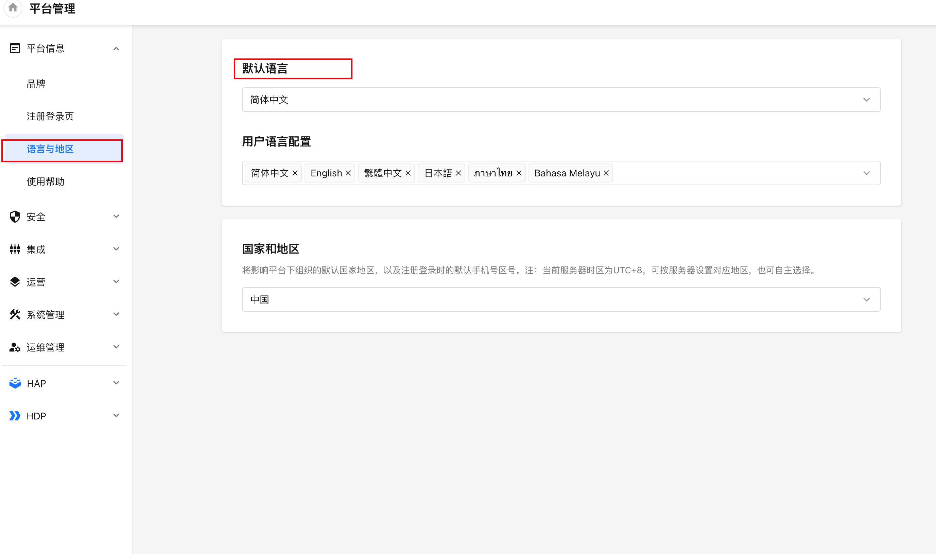This screenshot has height=554, width=936.
Task: Open the 使用帮助 menu item
Action: 64,181
